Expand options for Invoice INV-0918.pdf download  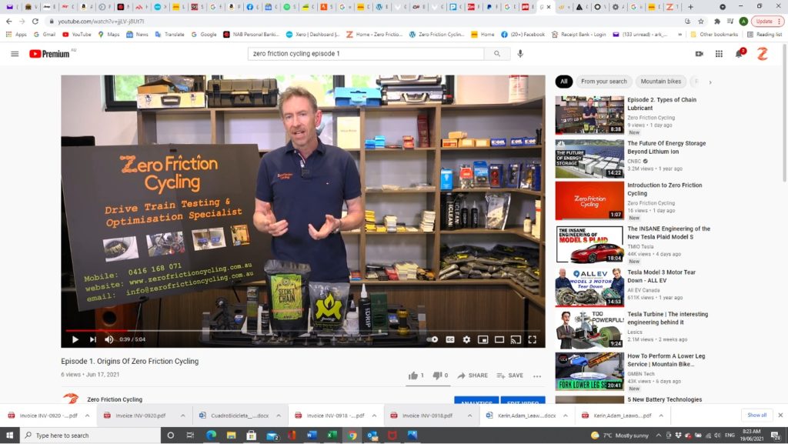[469, 416]
